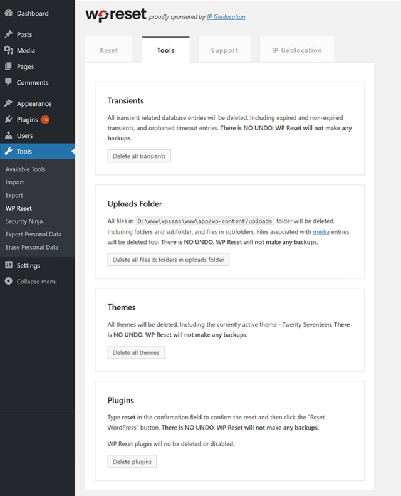Click the Dashboard gauge icon
Viewport: 401px width, 496px height.
pos(9,13)
